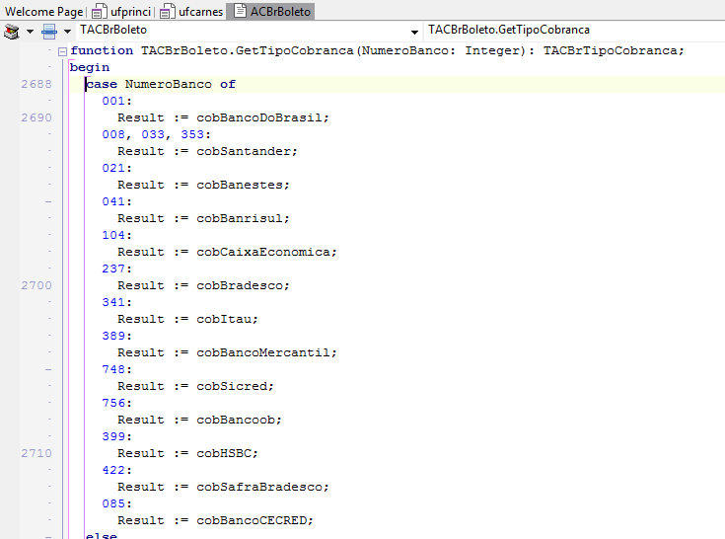Click 'cobBancoob' identifier
Screen dimensions: 725x539
[x=236, y=420]
